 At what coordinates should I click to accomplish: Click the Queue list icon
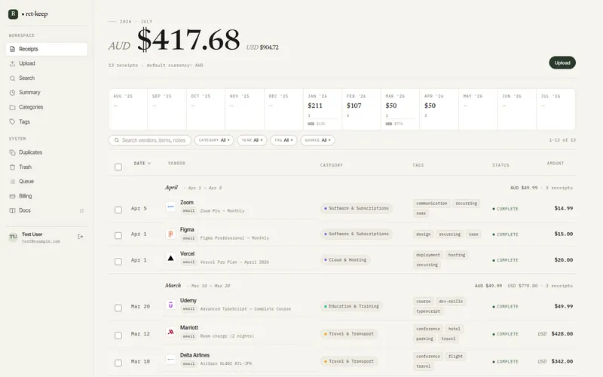tap(12, 182)
